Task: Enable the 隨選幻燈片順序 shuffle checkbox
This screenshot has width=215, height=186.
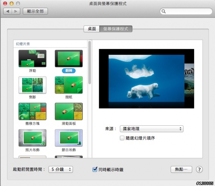Action: [122, 138]
